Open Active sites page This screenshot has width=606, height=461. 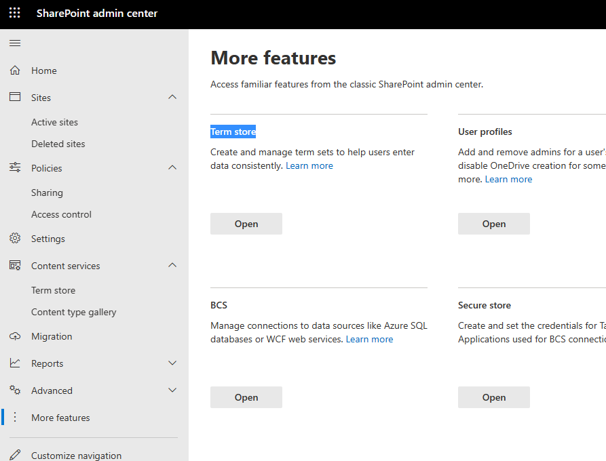(54, 122)
